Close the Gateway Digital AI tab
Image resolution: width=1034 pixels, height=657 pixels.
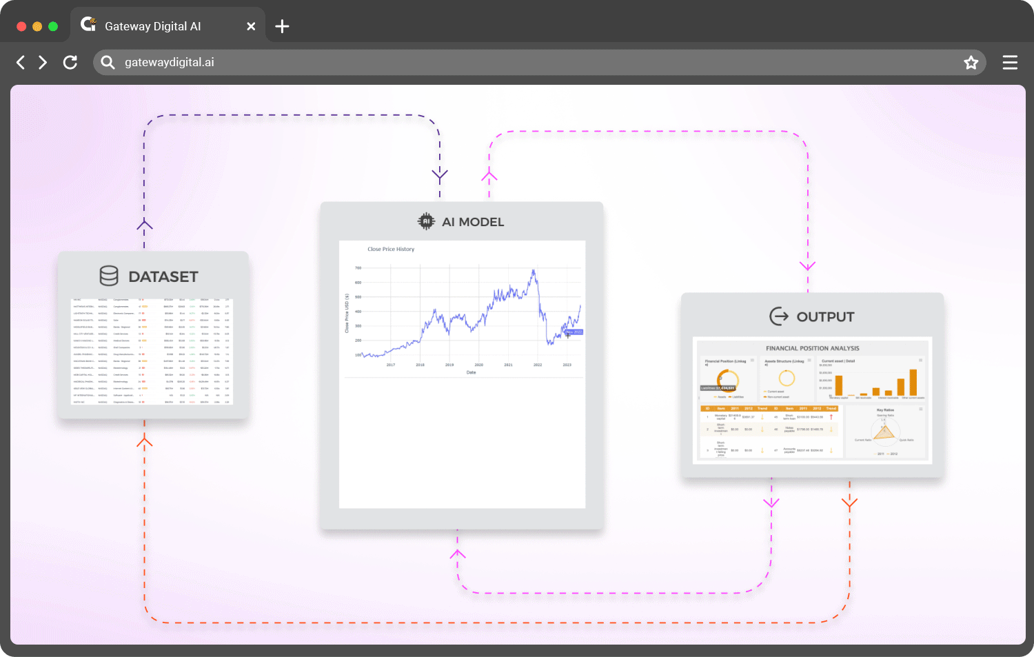click(x=251, y=26)
